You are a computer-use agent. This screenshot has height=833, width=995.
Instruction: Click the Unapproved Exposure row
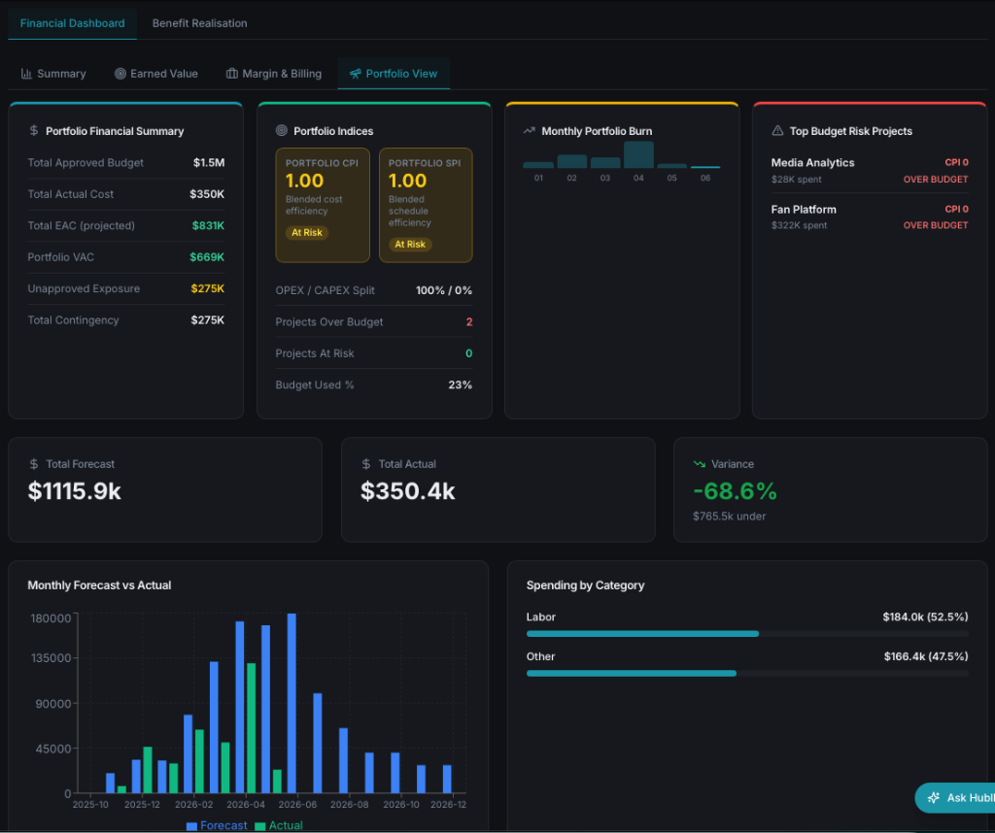[125, 288]
